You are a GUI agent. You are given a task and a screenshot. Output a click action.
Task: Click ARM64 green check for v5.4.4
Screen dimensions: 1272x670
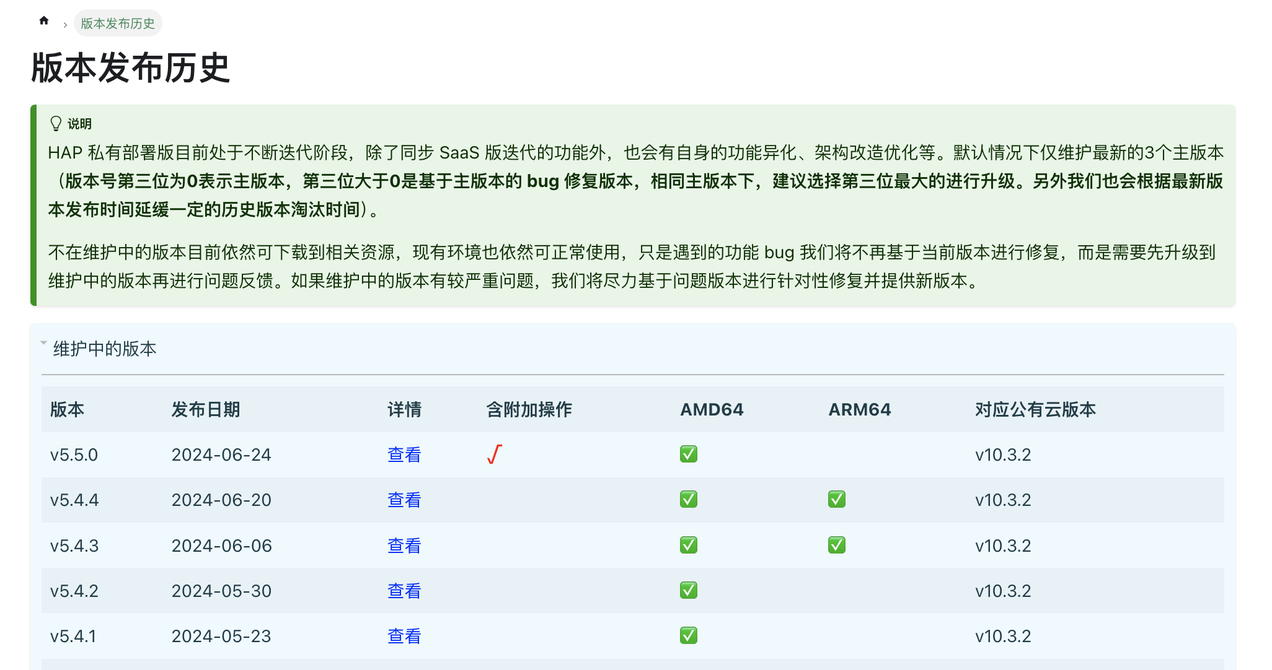coord(836,499)
